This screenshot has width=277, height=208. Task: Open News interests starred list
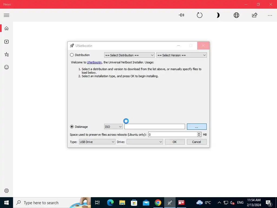[6, 54]
